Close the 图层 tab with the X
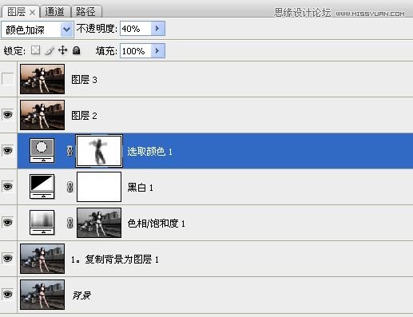 [x=32, y=13]
